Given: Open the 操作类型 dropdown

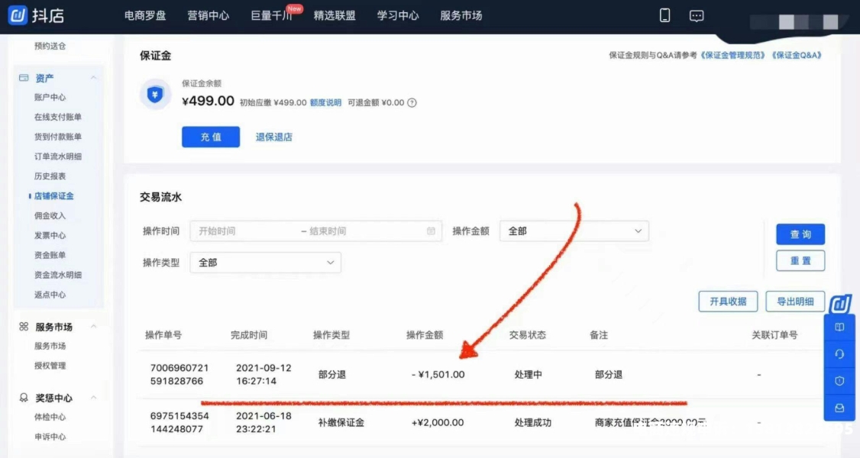Looking at the screenshot, I should [x=265, y=263].
